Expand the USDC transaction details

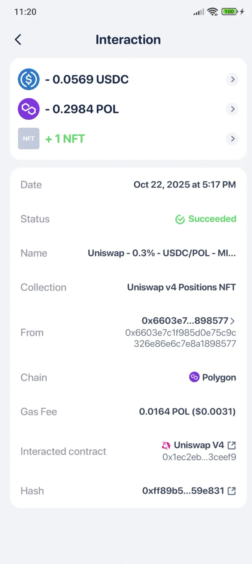[x=232, y=79]
